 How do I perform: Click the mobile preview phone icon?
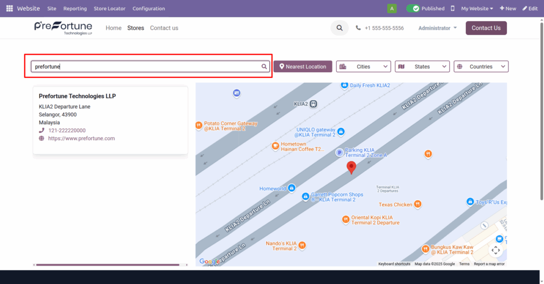(453, 8)
